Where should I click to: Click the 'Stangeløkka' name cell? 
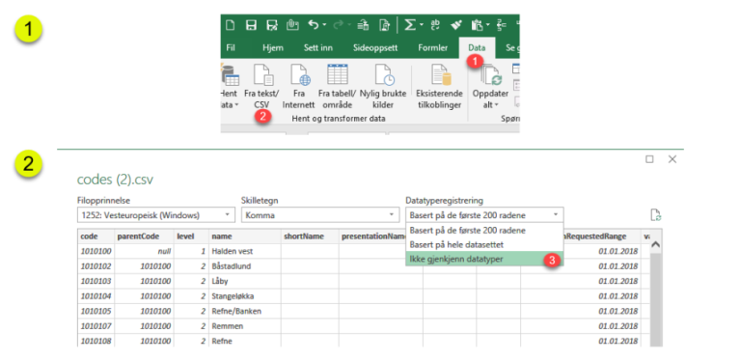coord(245,296)
